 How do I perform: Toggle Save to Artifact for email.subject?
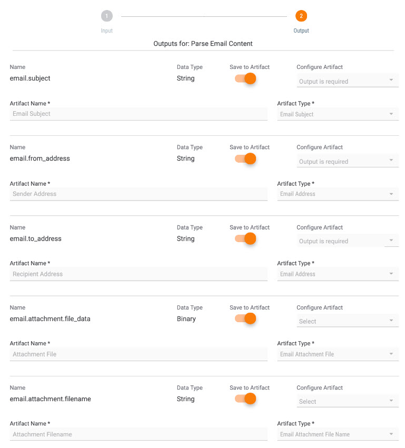(x=245, y=78)
